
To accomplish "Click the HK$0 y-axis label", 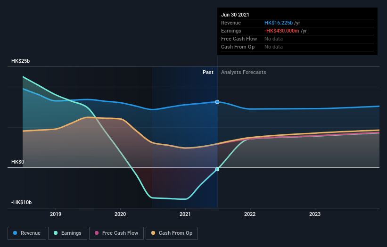I will 18,162.
